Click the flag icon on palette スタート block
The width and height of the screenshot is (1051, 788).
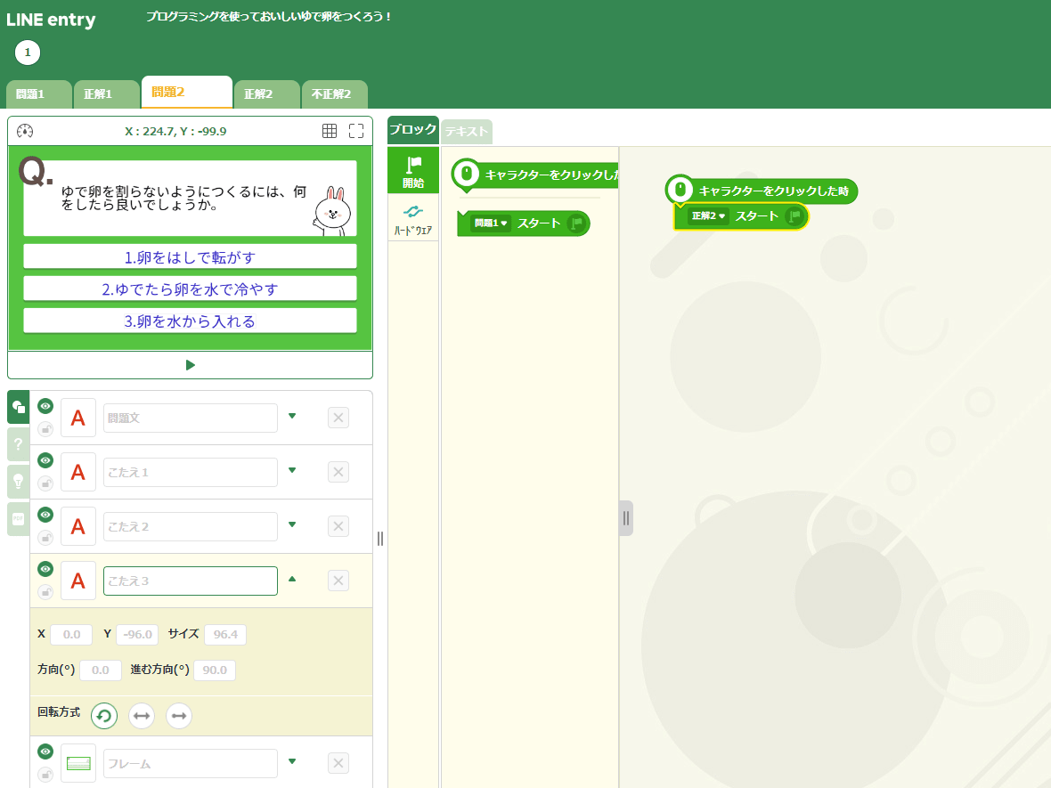tap(576, 223)
